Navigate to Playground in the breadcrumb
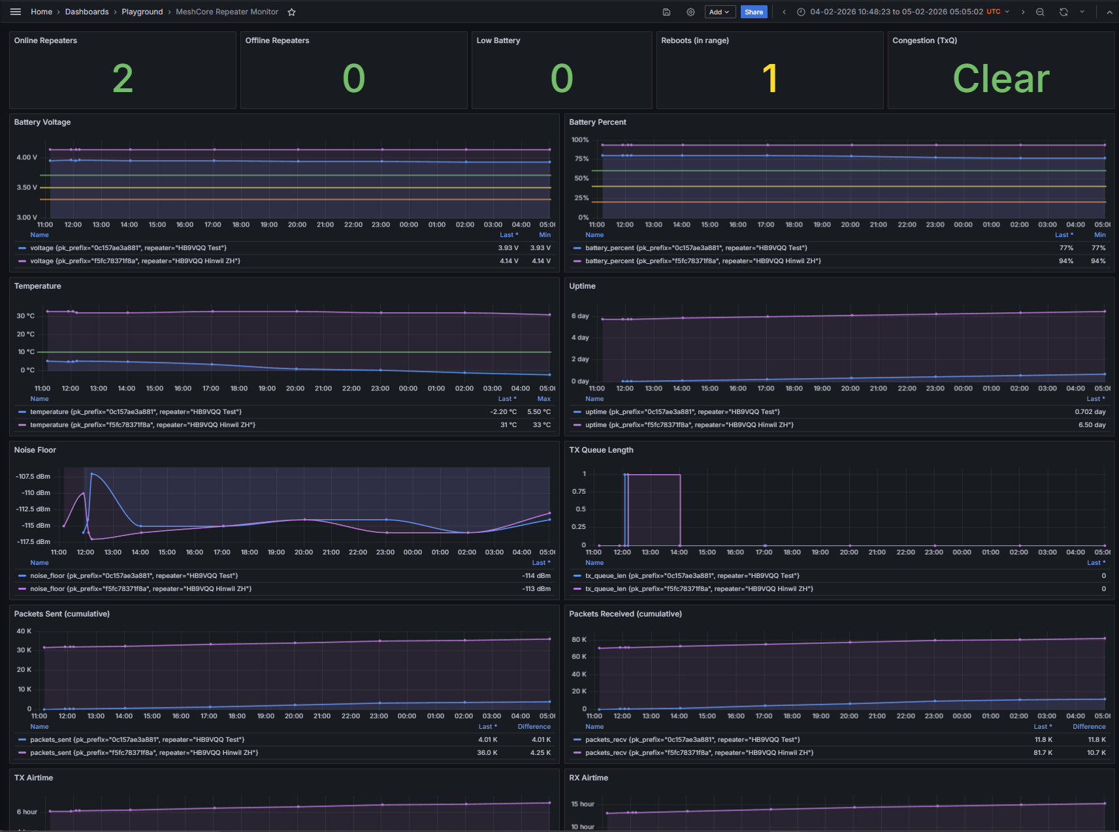This screenshot has height=832, width=1119. tap(142, 12)
